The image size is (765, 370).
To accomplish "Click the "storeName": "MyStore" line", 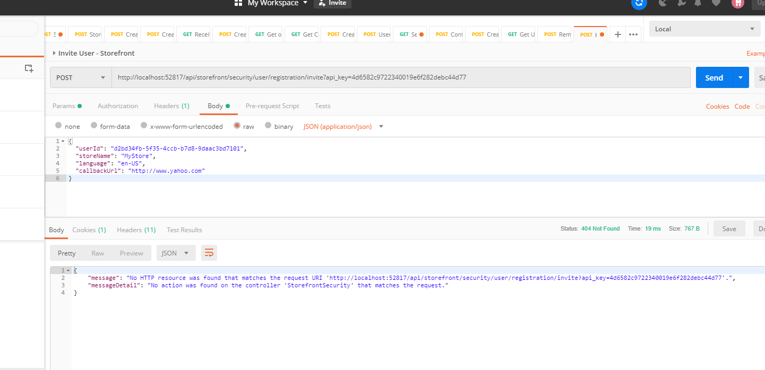I will (x=116, y=156).
